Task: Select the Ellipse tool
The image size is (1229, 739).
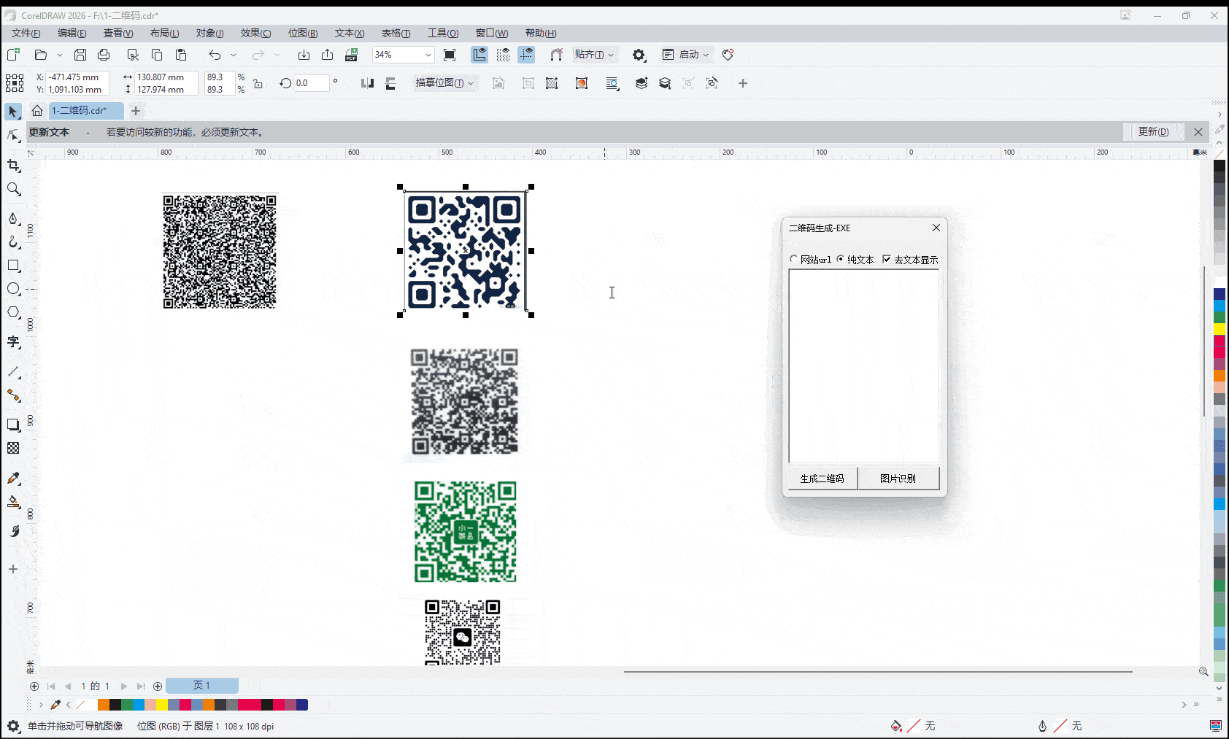Action: click(13, 289)
